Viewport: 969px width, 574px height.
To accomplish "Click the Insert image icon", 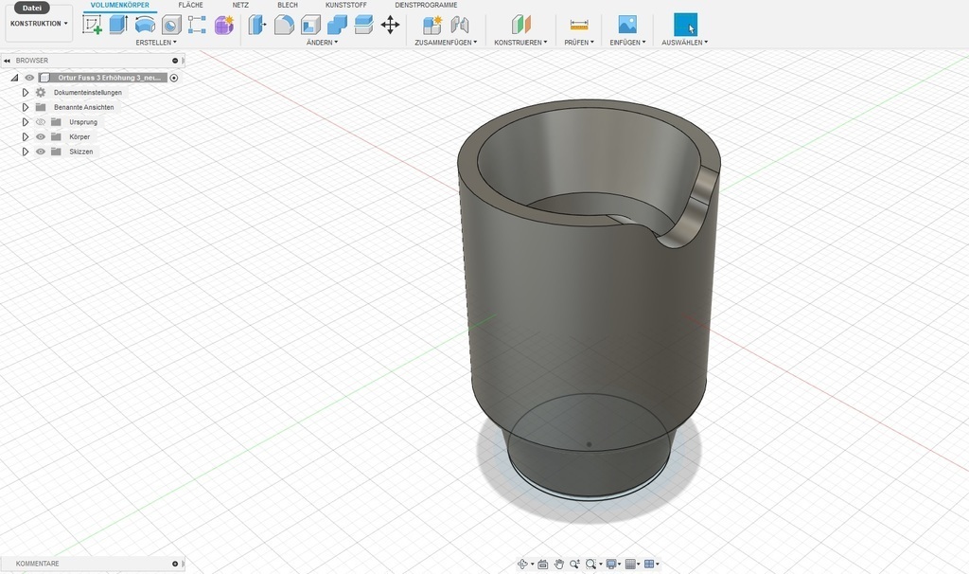I will click(x=627, y=26).
